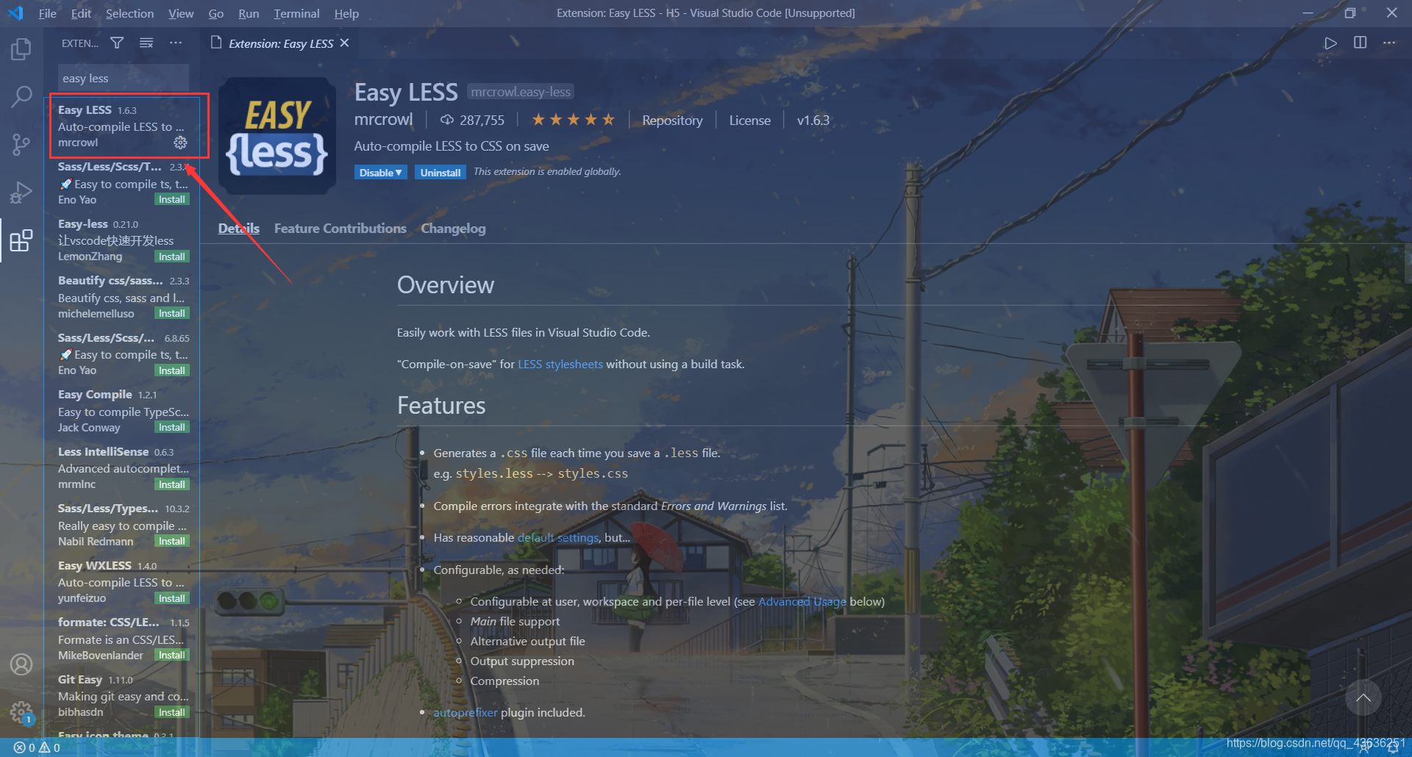The width and height of the screenshot is (1412, 757).
Task: Clear extensions search results icon
Action: point(146,43)
